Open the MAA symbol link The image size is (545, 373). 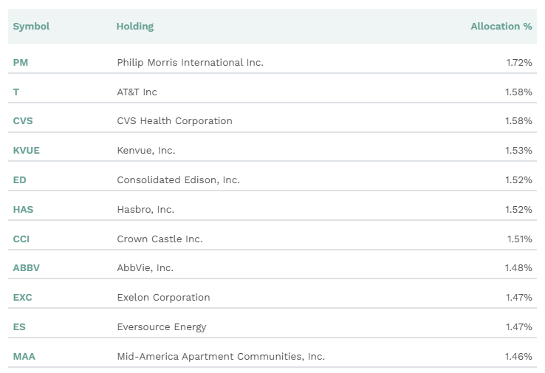tap(24, 356)
